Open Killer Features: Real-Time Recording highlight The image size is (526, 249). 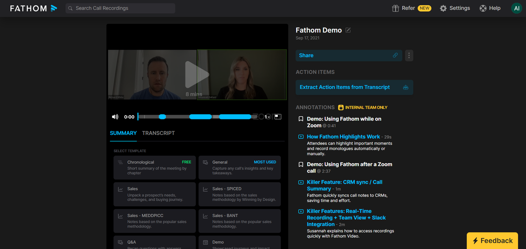pos(346,218)
